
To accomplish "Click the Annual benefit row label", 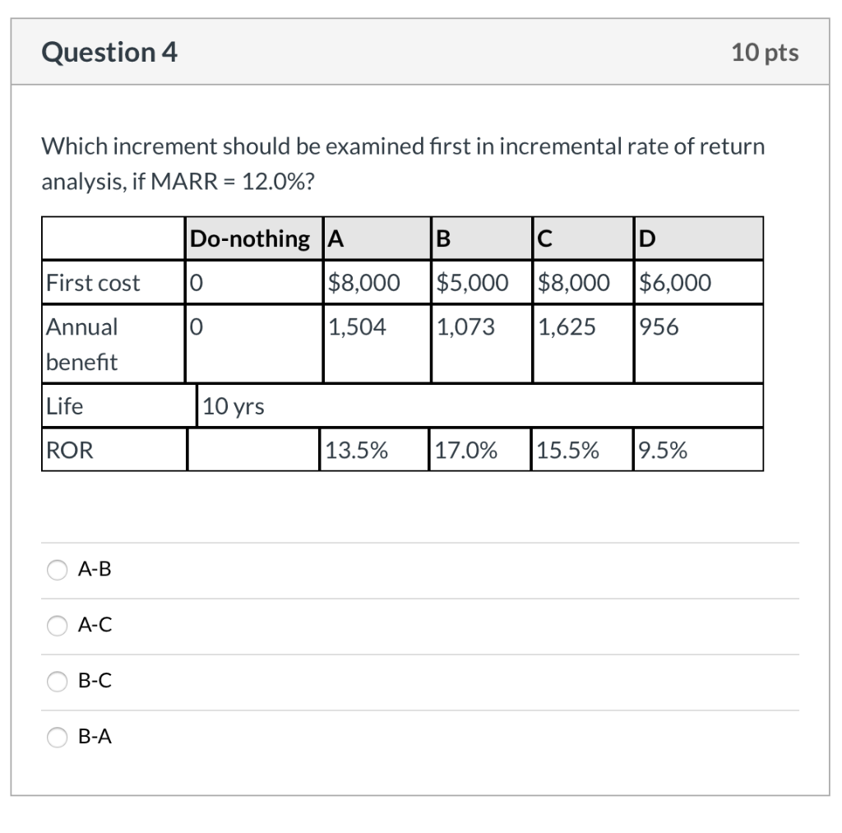I will coord(82,344).
